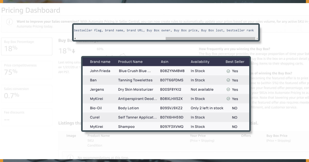The height and width of the screenshot is (162, 309).
Task: Click NO in the Curel row
Action: click(235, 117)
